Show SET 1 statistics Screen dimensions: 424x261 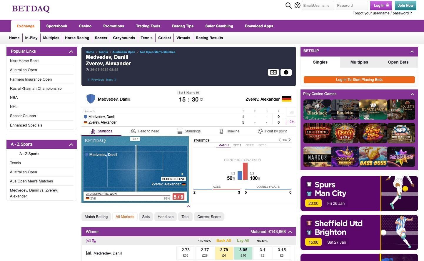pyautogui.click(x=237, y=145)
